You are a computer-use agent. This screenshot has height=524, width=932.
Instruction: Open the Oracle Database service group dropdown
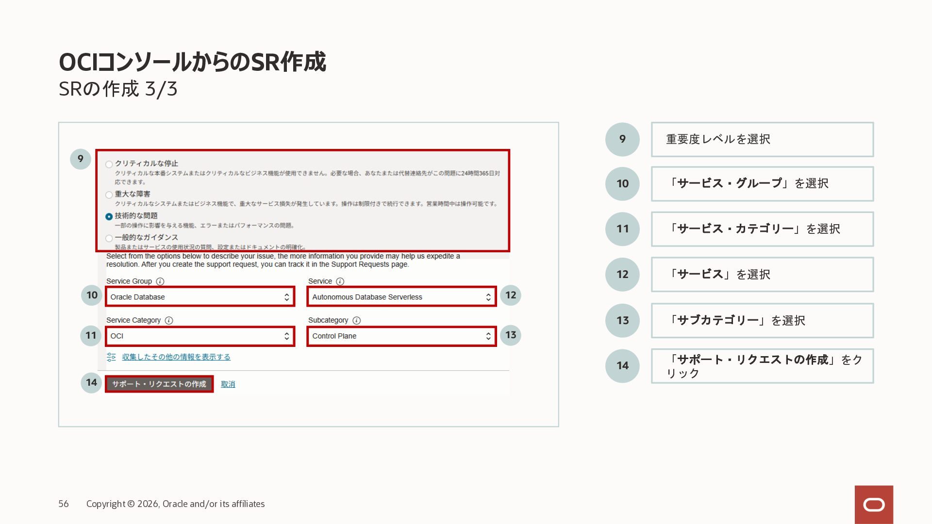coord(200,297)
